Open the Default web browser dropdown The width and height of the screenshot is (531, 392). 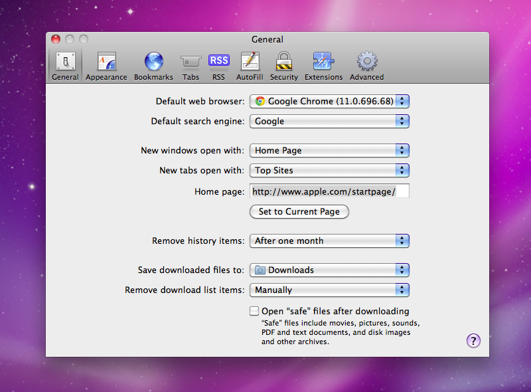pos(329,101)
